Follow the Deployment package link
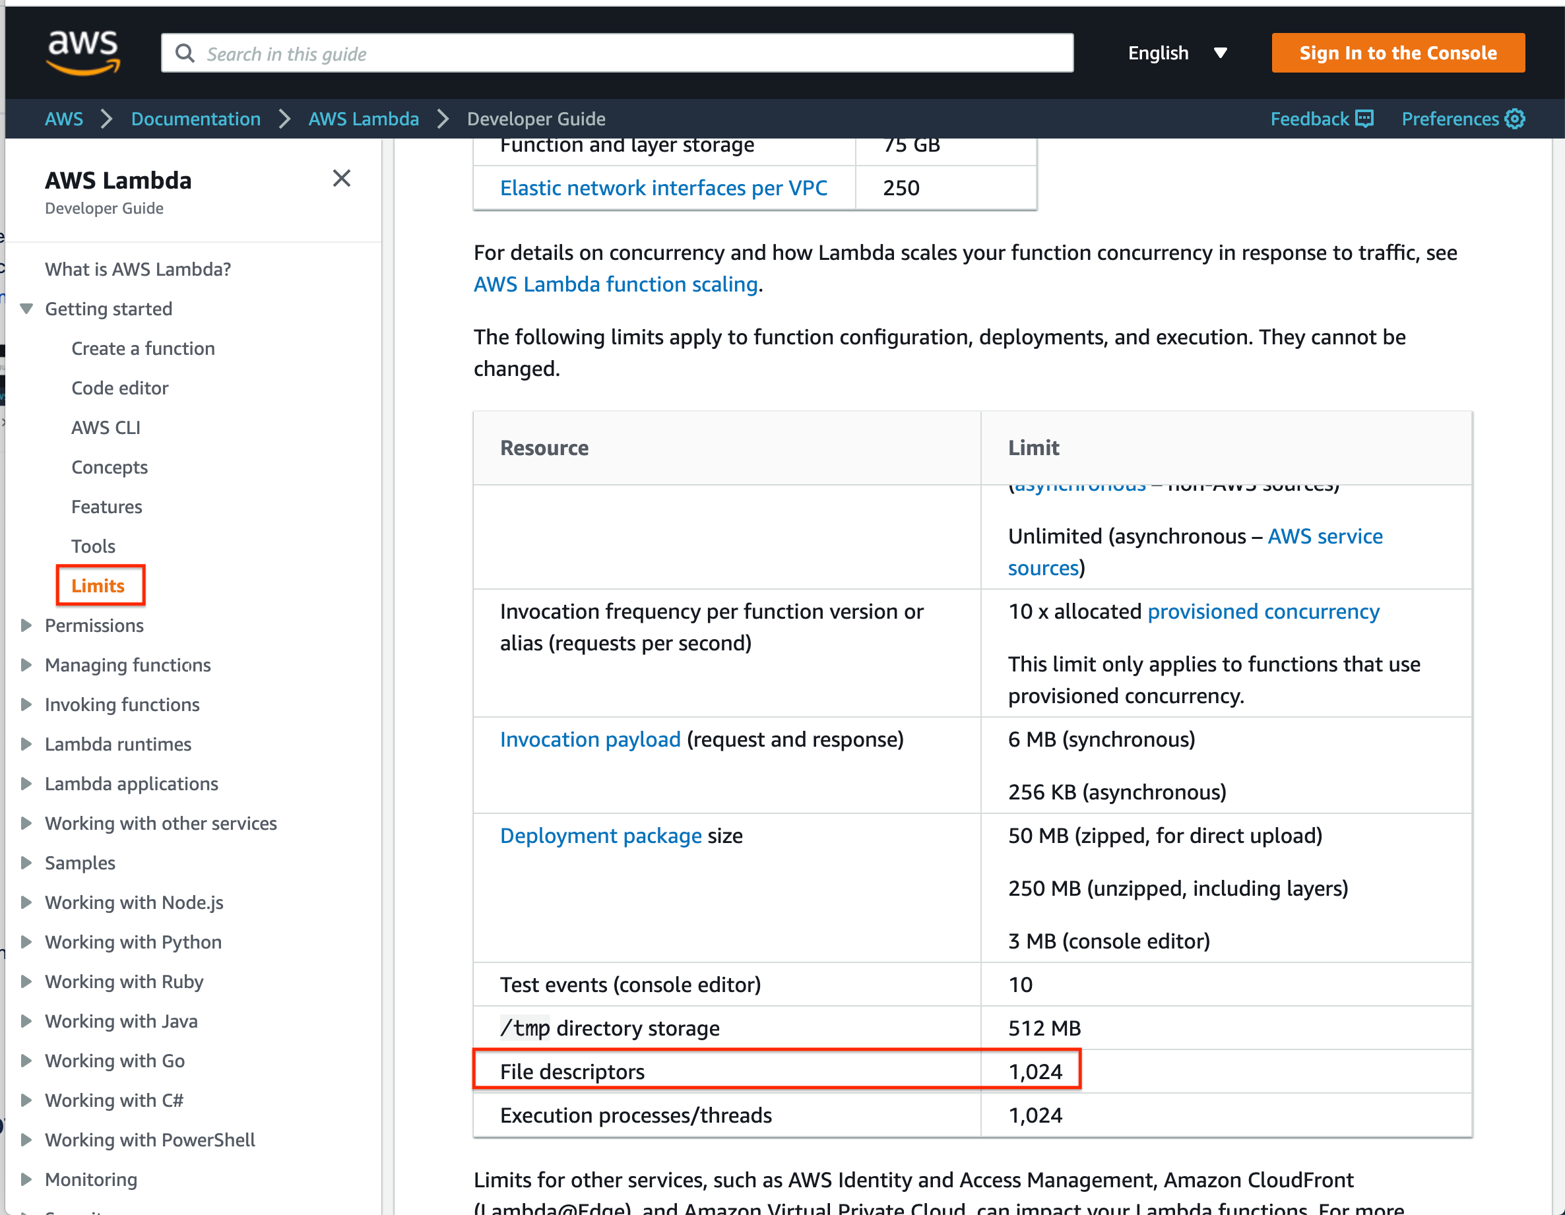Image resolution: width=1565 pixels, height=1215 pixels. point(600,836)
